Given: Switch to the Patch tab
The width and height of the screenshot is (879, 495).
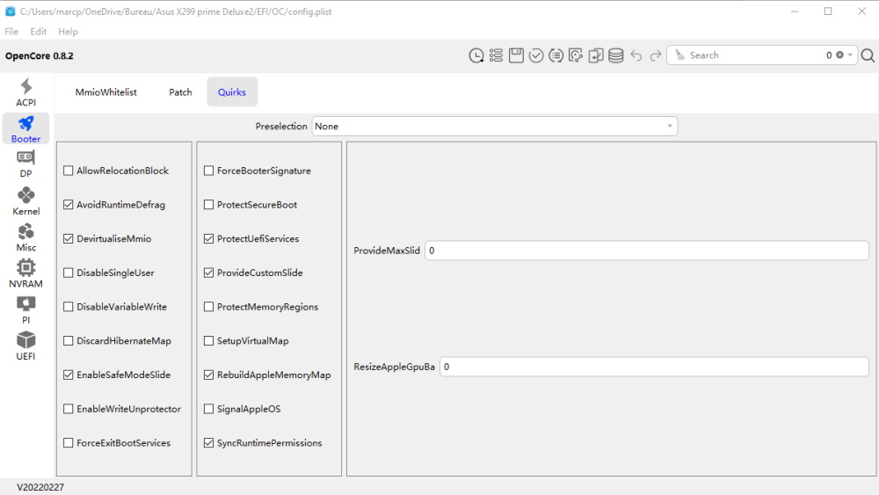Looking at the screenshot, I should tap(180, 92).
